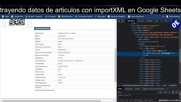Open the css:1032 source link

(x=169, y=100)
